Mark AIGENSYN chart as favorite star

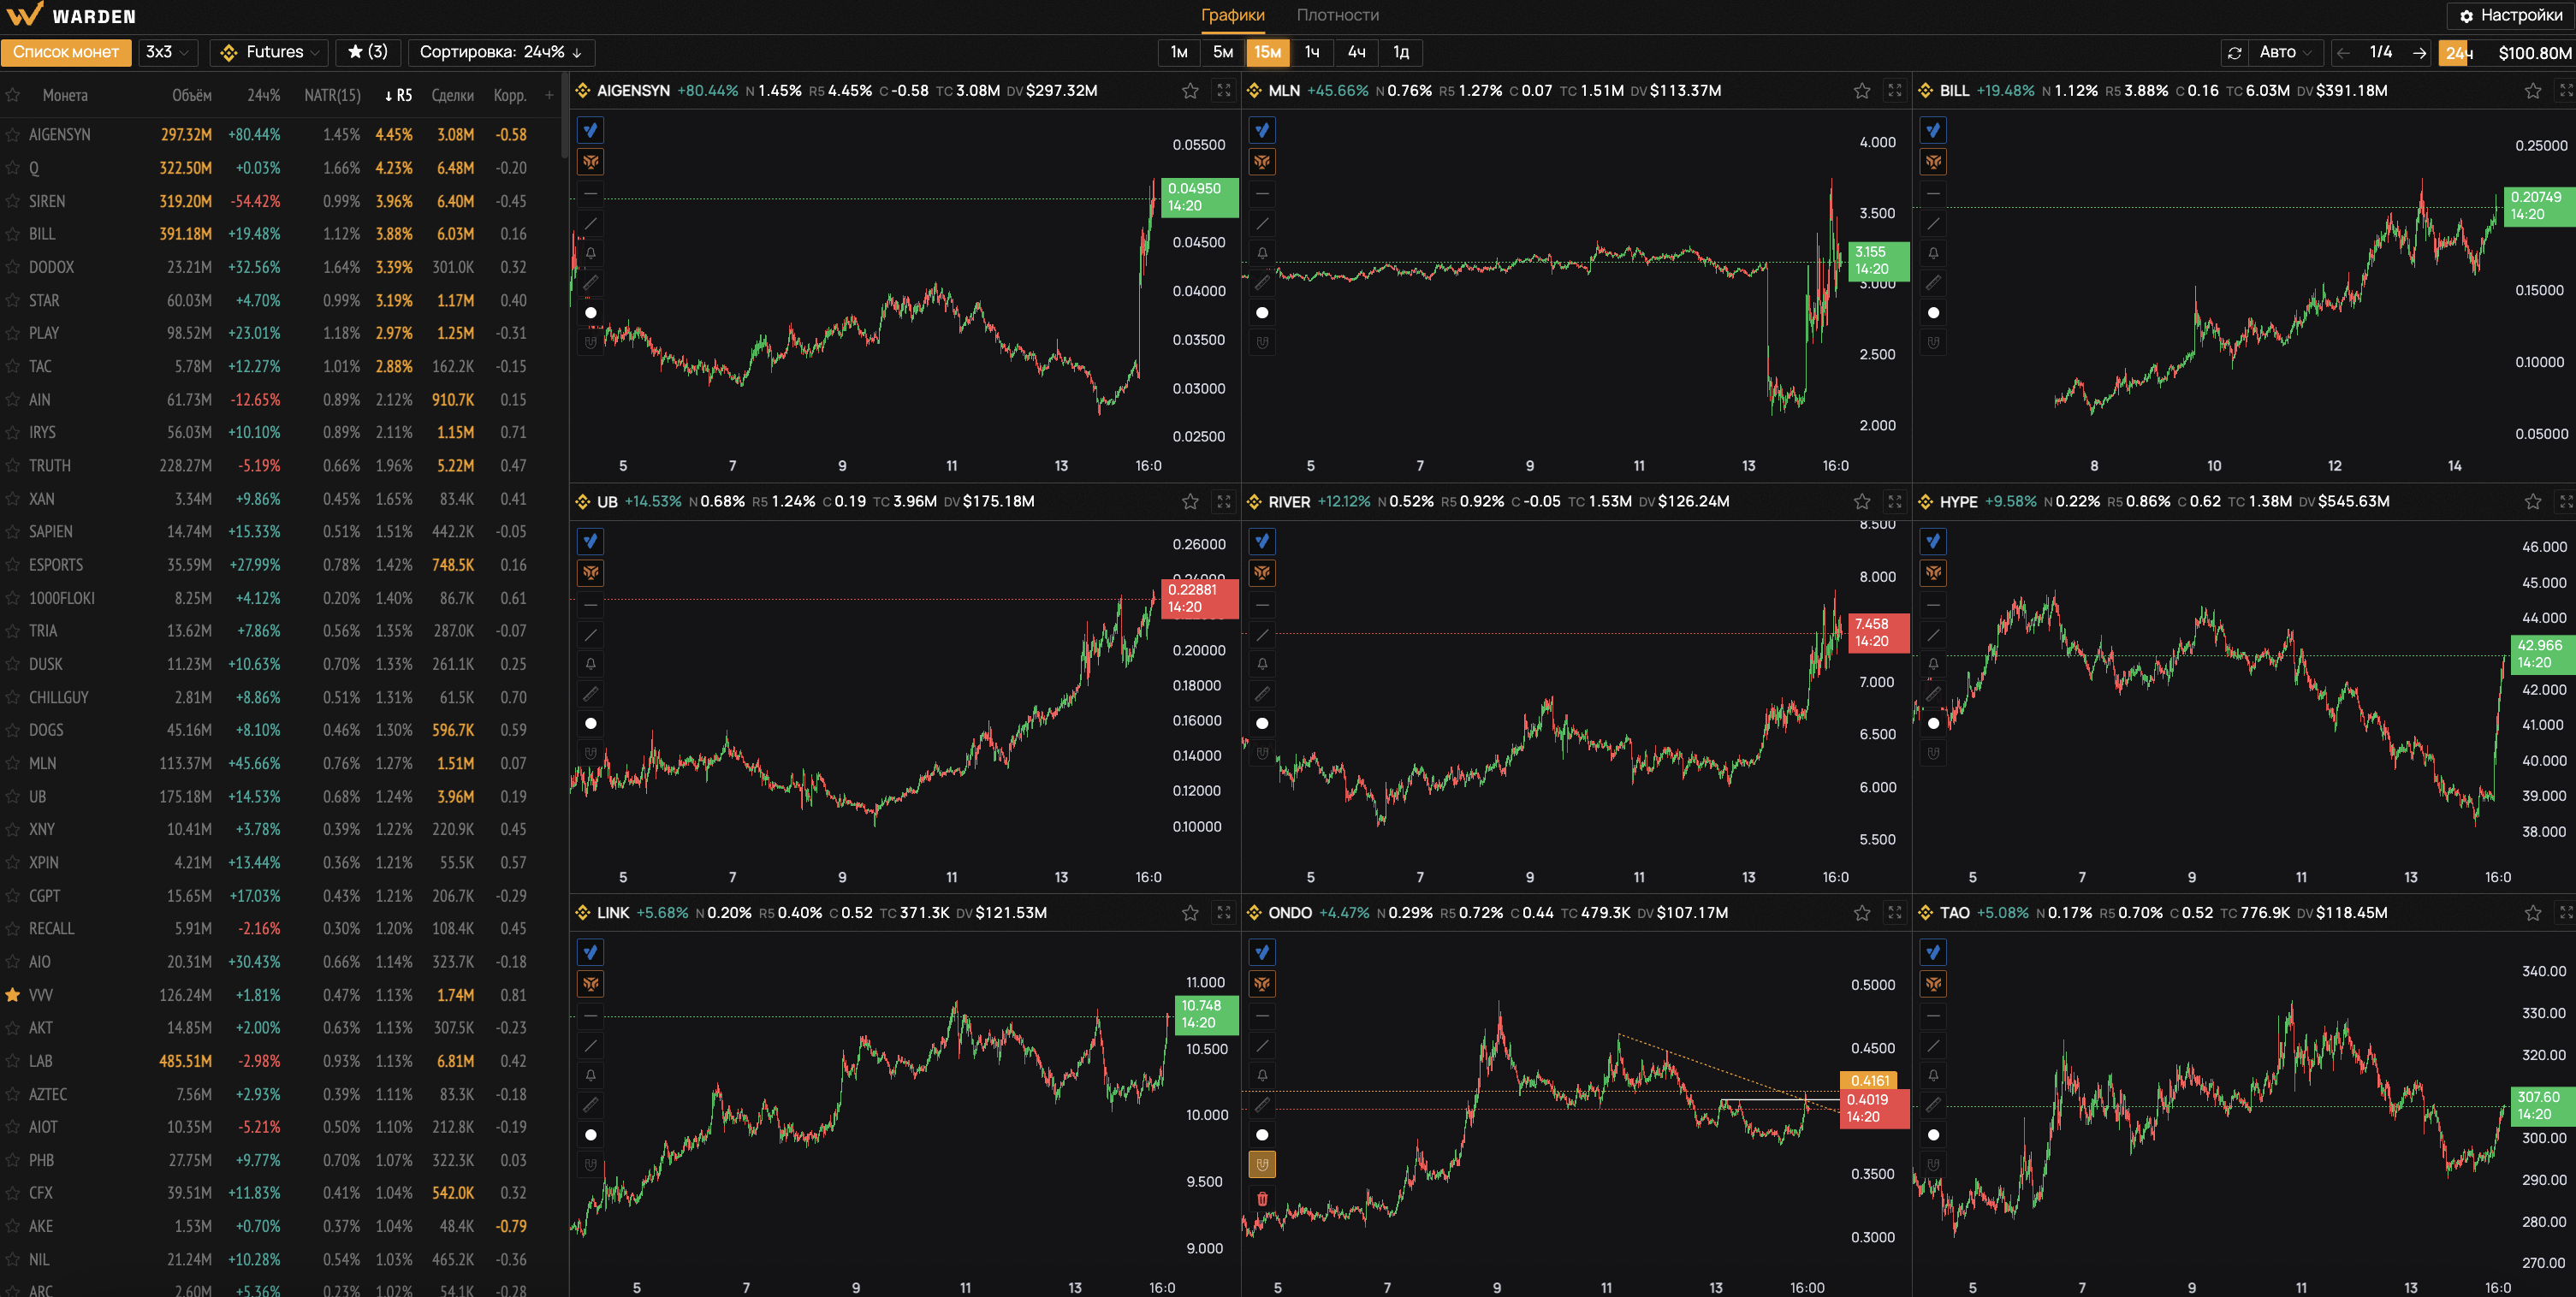(1190, 91)
